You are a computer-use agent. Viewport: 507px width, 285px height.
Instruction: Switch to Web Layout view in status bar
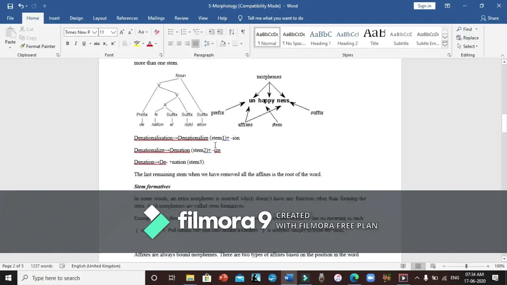(x=433, y=266)
